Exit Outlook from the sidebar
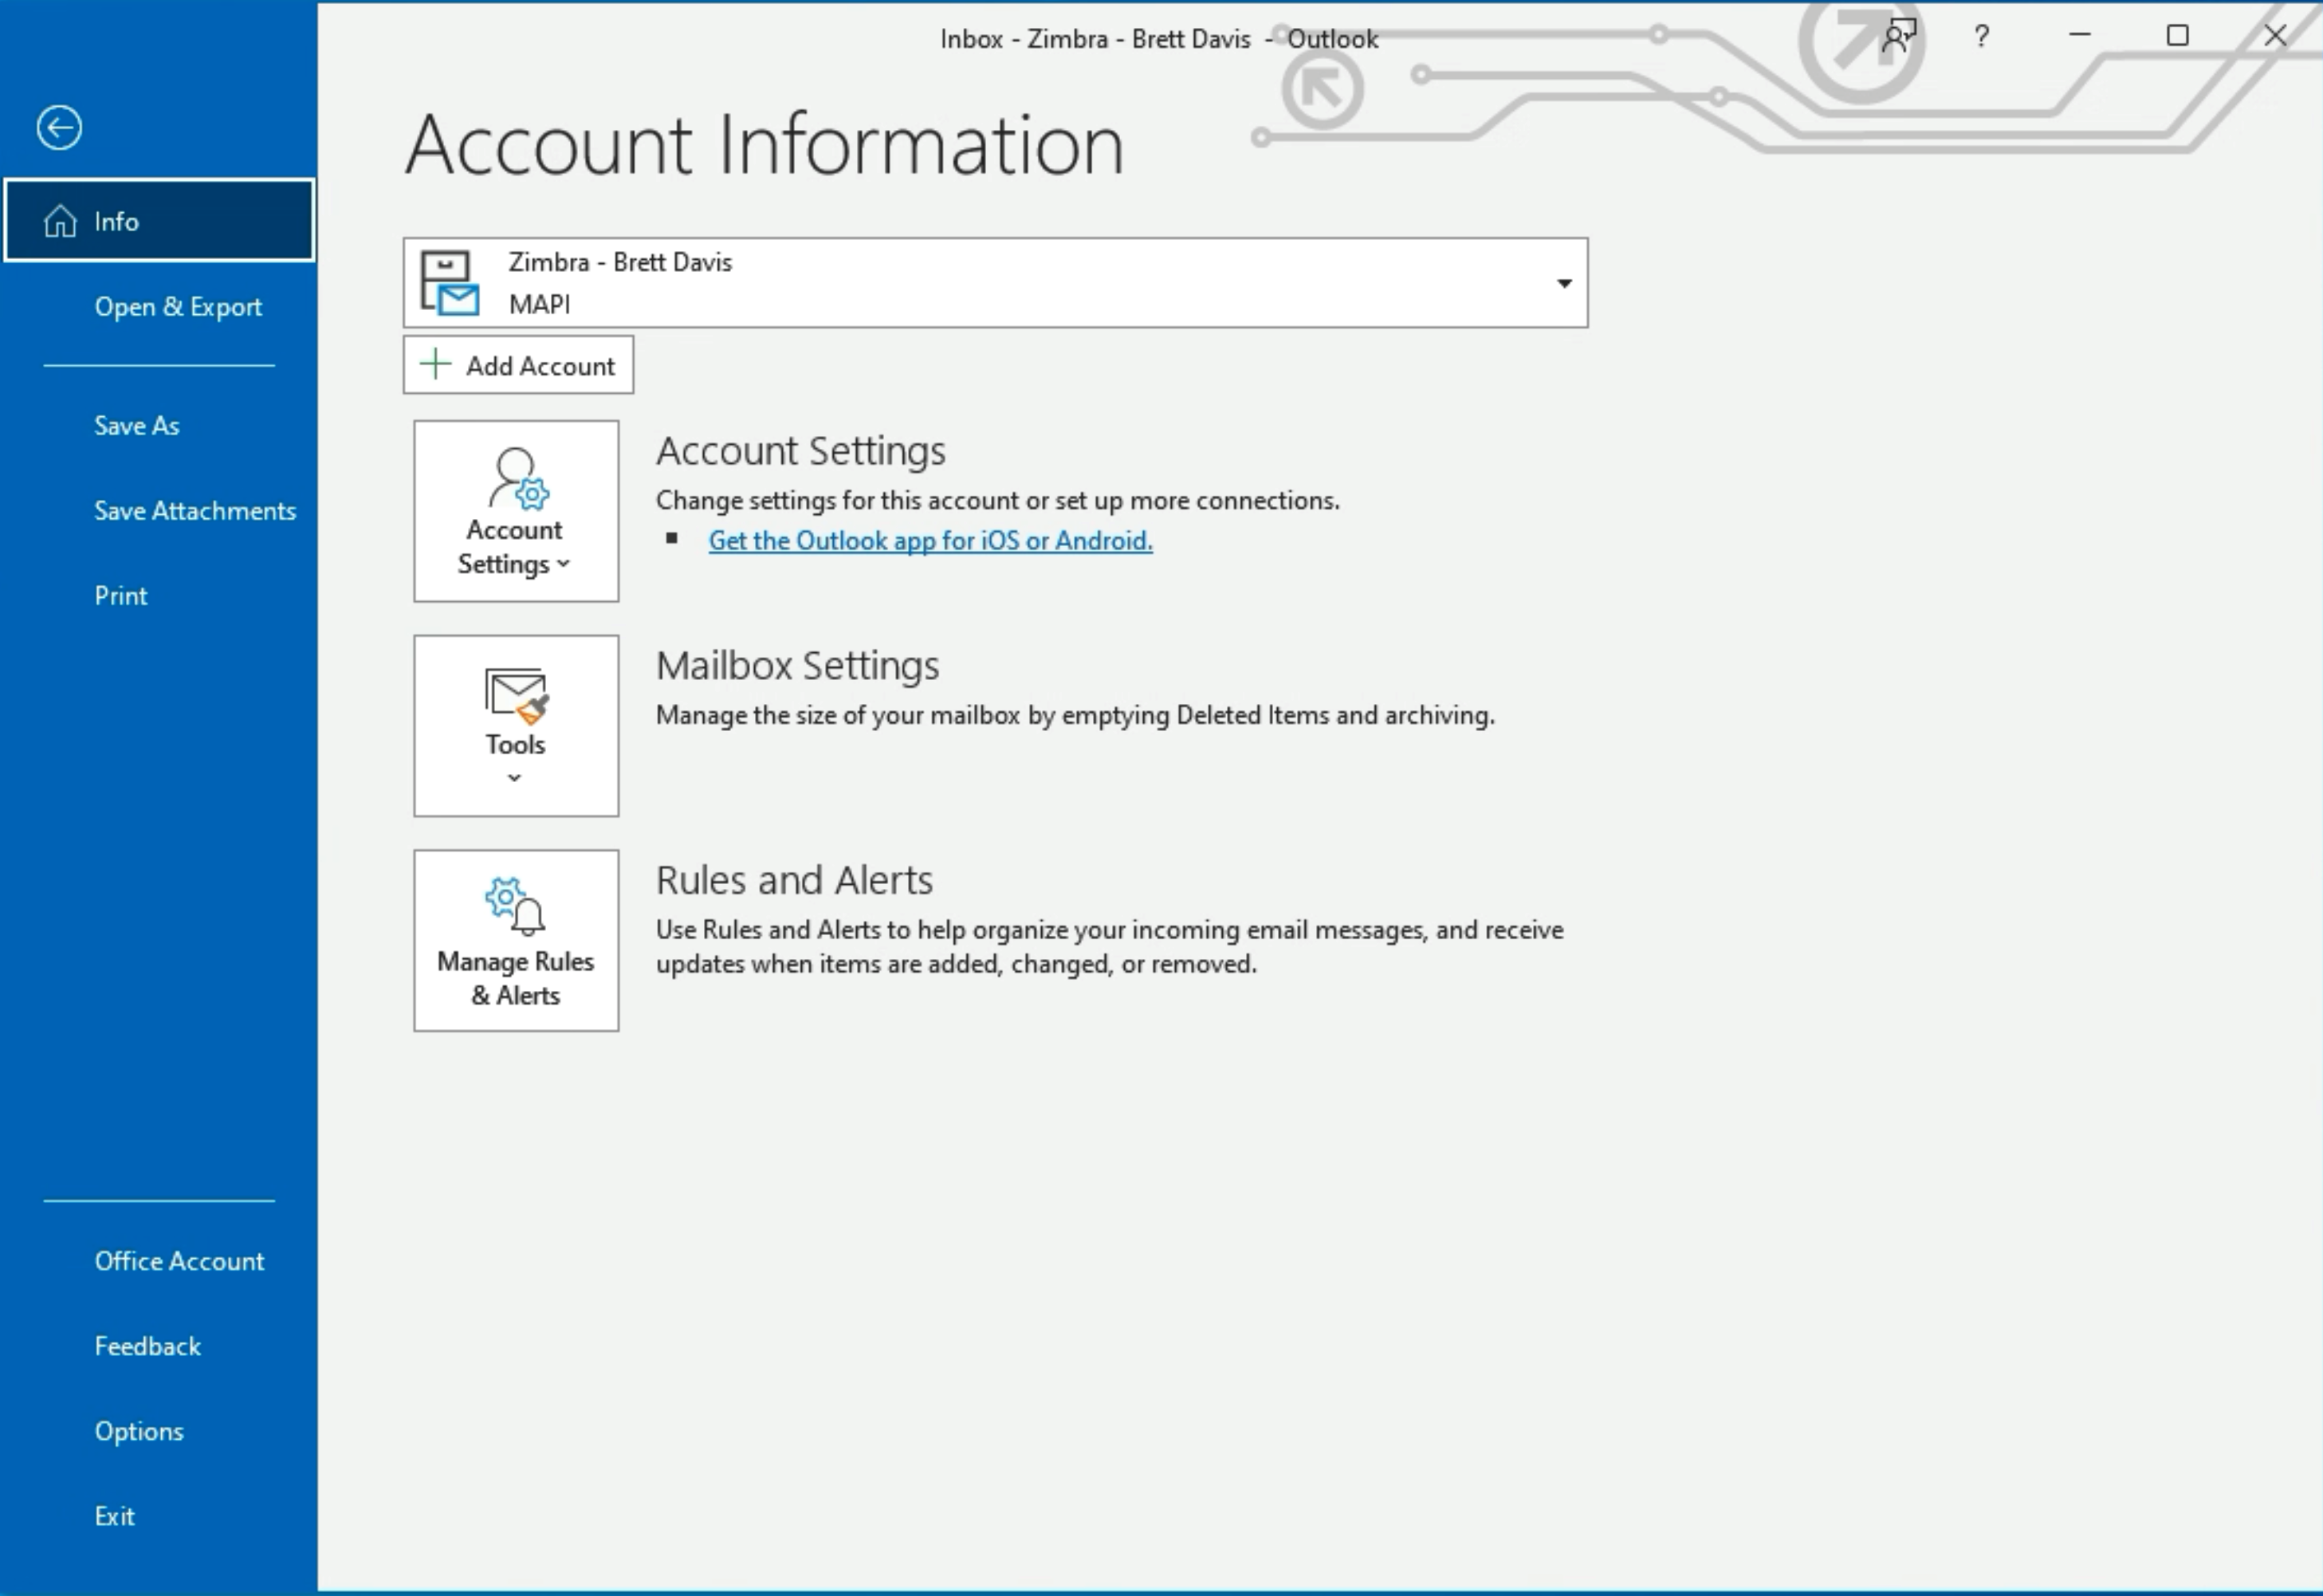The width and height of the screenshot is (2323, 1596). coord(159,1516)
